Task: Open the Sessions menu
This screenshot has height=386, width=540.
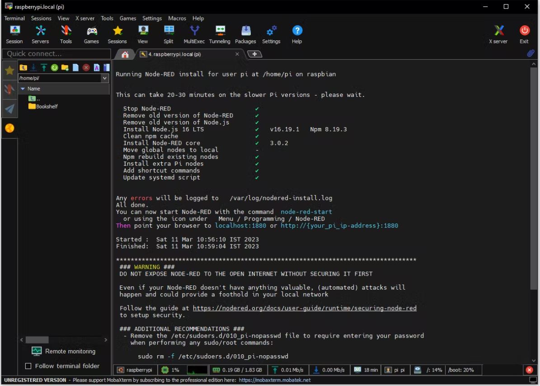Action: 41,18
